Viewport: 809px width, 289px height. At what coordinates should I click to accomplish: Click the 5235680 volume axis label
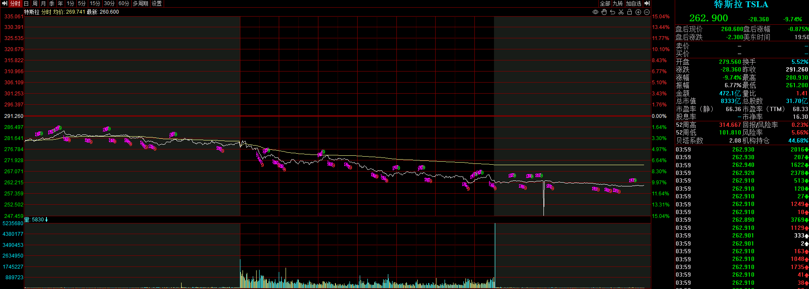[x=13, y=223]
